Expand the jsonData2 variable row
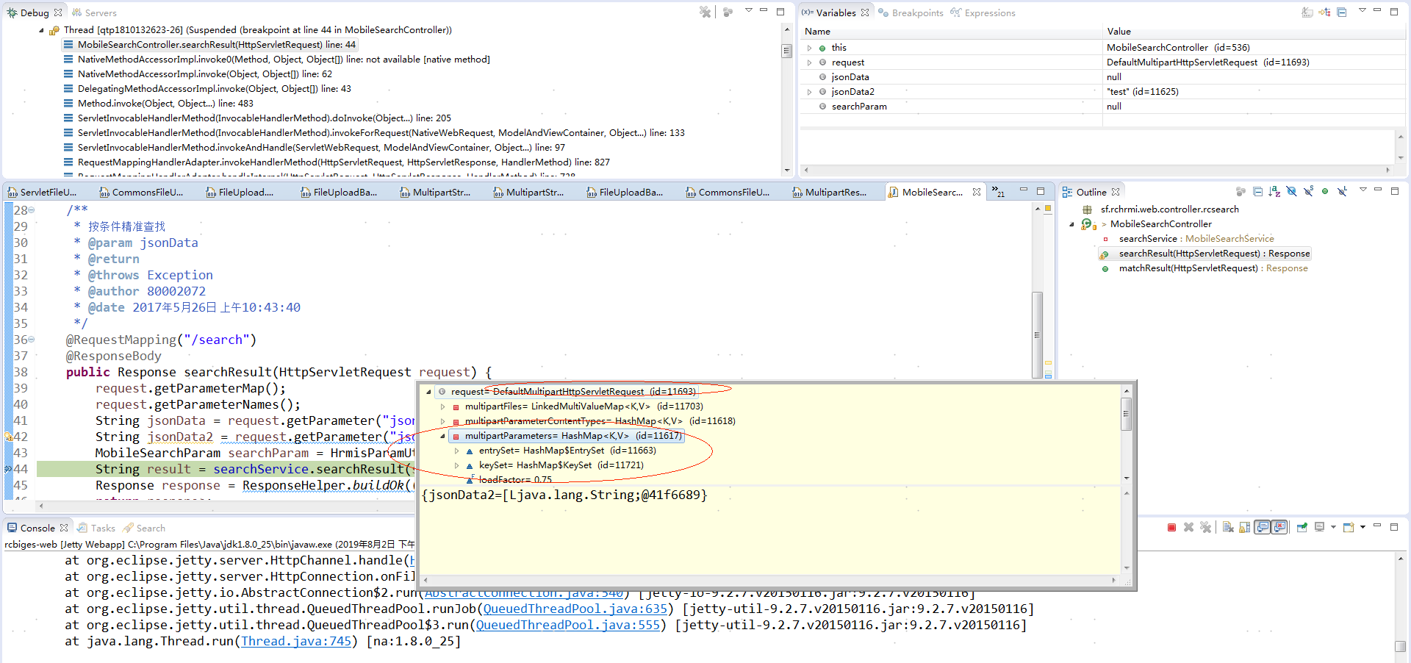Image resolution: width=1411 pixels, height=663 pixels. tap(810, 92)
